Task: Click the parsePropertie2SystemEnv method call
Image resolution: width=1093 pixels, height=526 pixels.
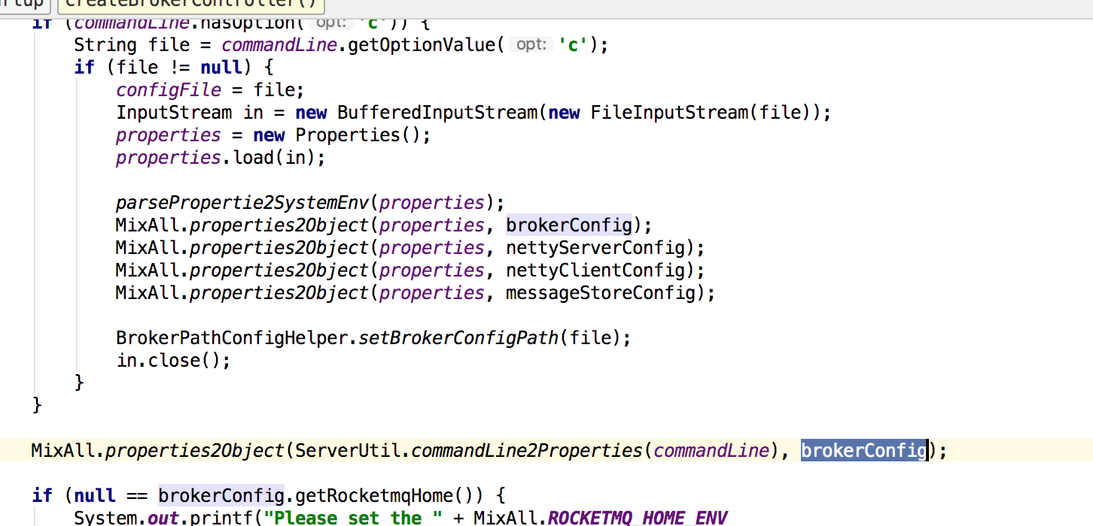Action: tap(245, 203)
